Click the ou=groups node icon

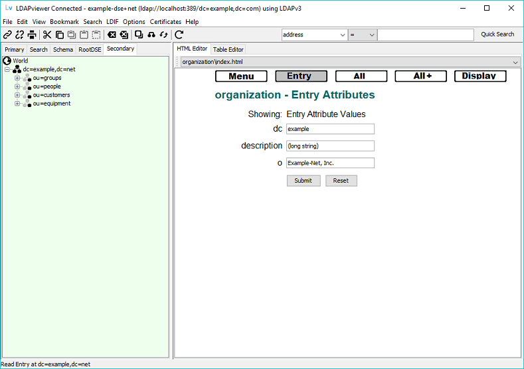tap(27, 78)
